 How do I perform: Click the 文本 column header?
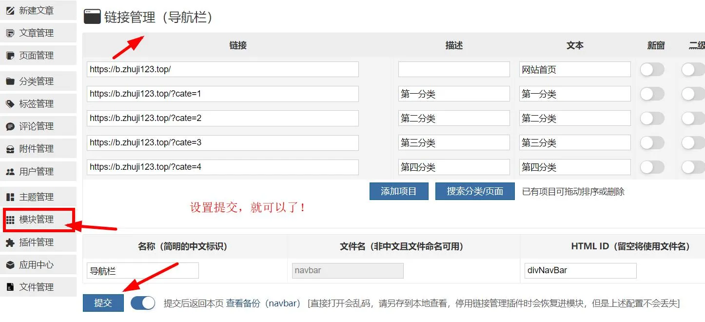(x=575, y=45)
